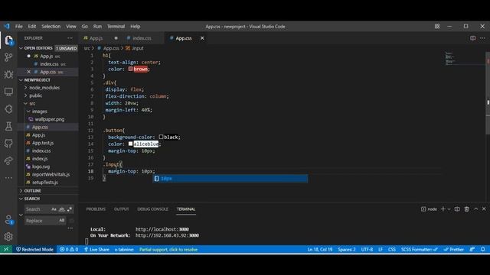490x275 pixels.
Task: Open the Run and Debug view
Action: tap(8, 74)
